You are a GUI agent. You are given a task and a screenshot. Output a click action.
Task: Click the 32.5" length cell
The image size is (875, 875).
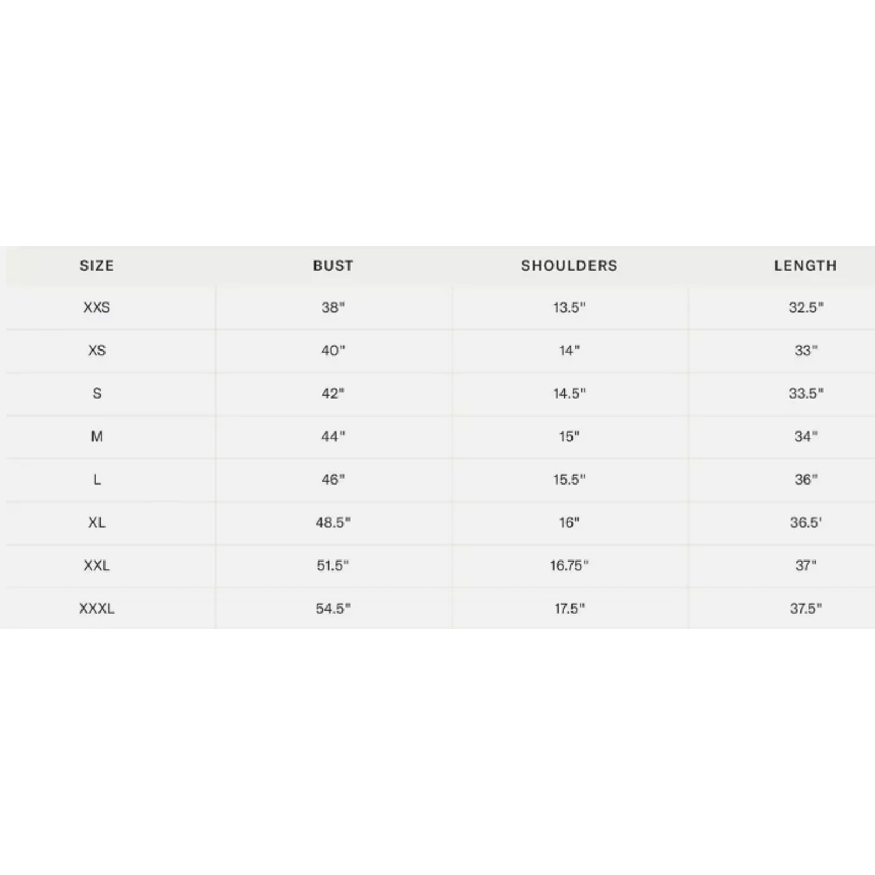click(806, 307)
